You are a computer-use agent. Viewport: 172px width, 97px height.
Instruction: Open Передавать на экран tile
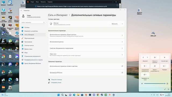click(145, 75)
